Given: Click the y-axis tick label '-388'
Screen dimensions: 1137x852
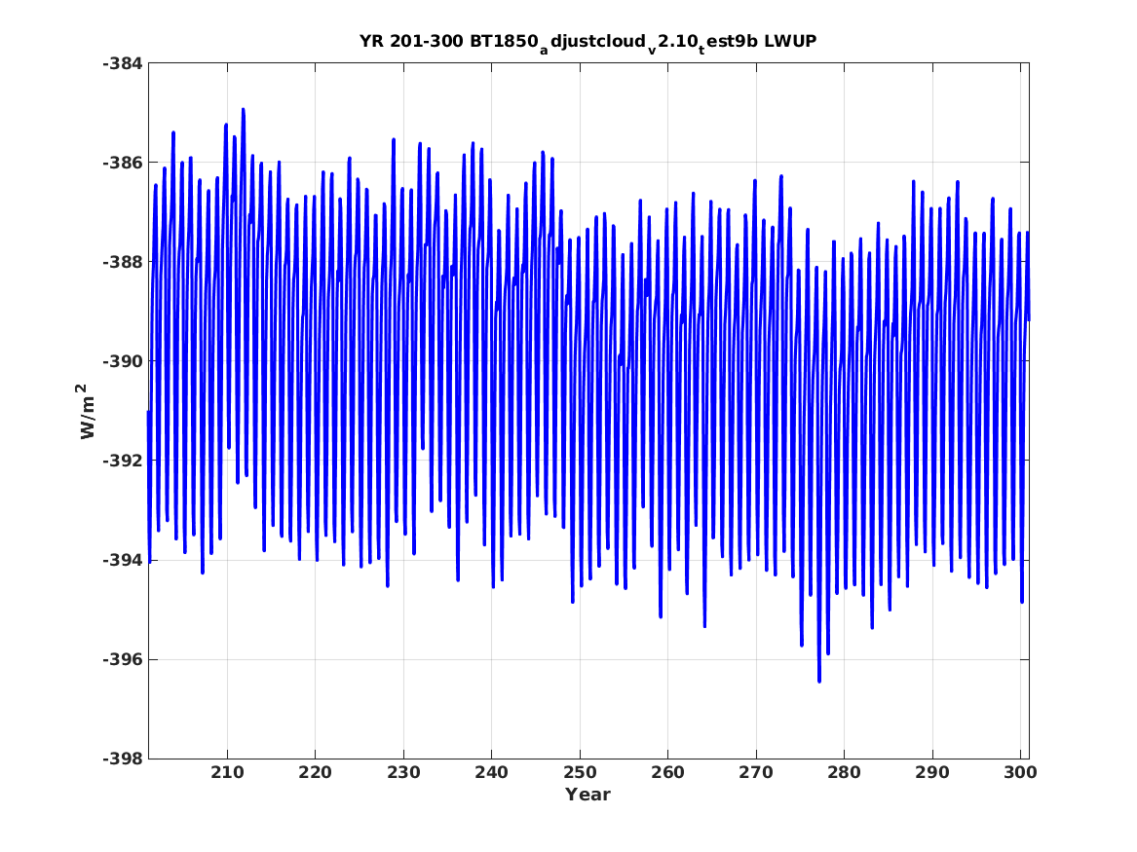Looking at the screenshot, I should (123, 262).
